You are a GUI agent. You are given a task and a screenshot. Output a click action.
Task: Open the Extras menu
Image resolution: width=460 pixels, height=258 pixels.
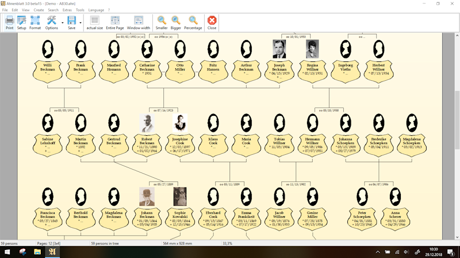pyautogui.click(x=67, y=10)
